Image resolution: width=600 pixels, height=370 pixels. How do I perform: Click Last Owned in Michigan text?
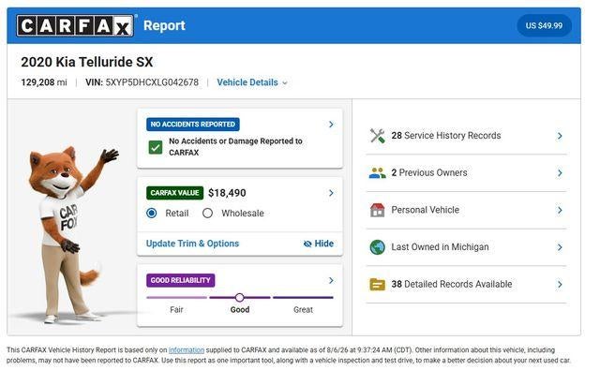(440, 247)
